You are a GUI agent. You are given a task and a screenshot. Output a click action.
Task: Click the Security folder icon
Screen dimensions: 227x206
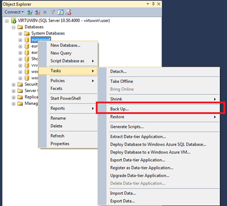click(20, 84)
